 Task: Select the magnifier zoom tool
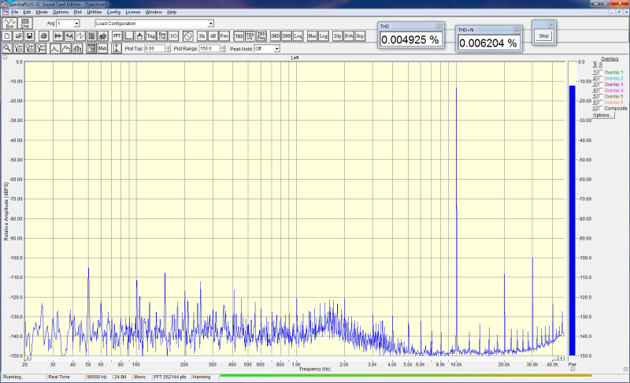(7, 49)
